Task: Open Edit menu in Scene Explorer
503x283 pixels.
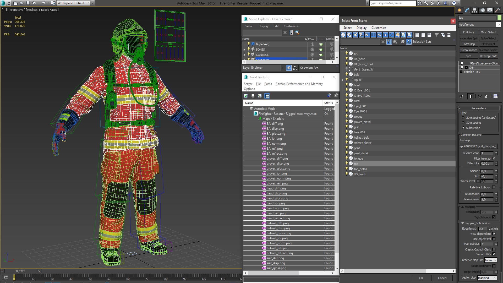Action: tap(276, 26)
